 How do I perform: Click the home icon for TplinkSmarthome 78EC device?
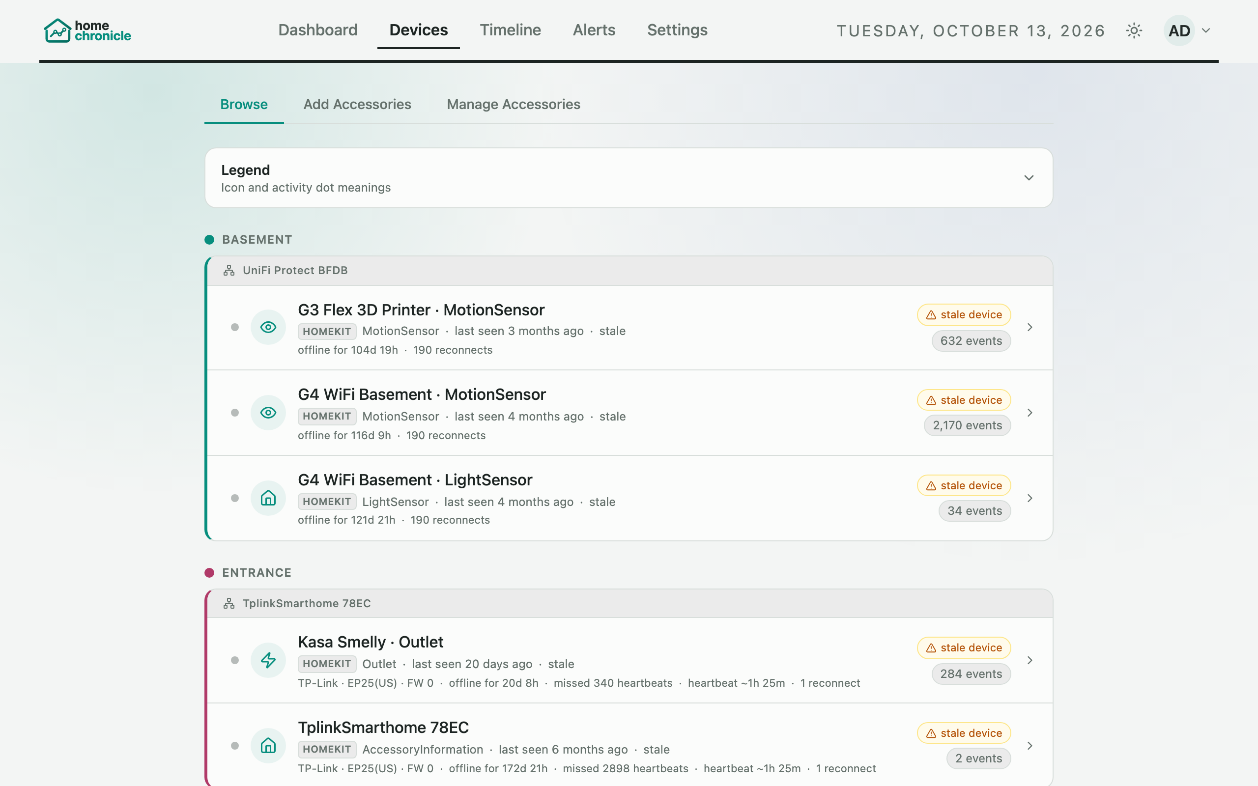click(x=268, y=745)
